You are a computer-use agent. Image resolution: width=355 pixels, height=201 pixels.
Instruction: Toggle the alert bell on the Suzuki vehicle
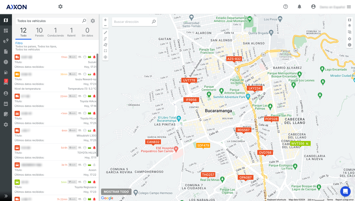coord(94,57)
